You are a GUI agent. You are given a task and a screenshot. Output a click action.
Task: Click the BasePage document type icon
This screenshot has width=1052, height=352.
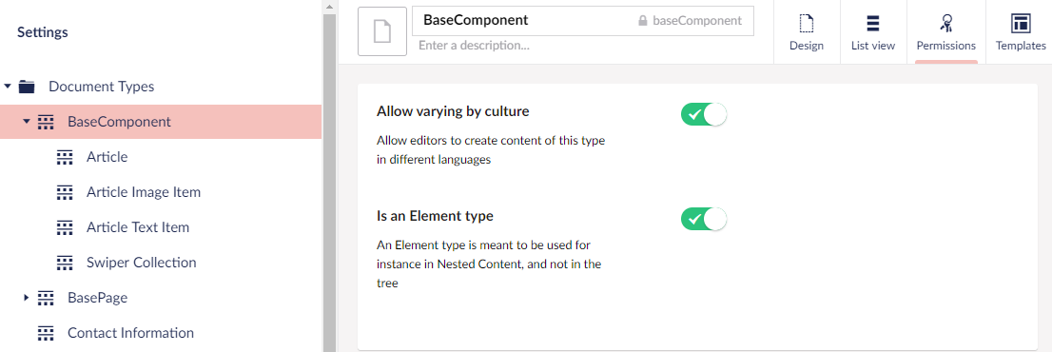(46, 297)
